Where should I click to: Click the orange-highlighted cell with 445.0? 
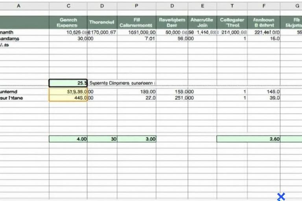(68, 98)
